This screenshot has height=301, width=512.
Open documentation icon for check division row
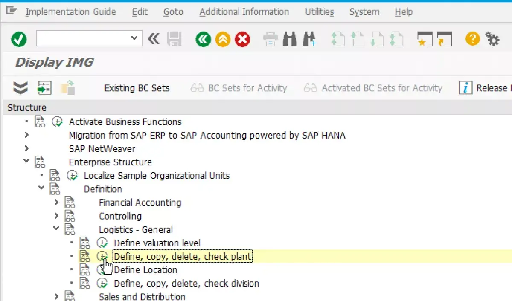tap(85, 284)
